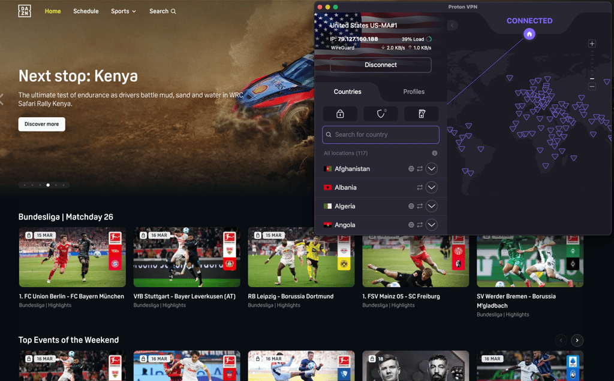Expand Angola server list

432,225
